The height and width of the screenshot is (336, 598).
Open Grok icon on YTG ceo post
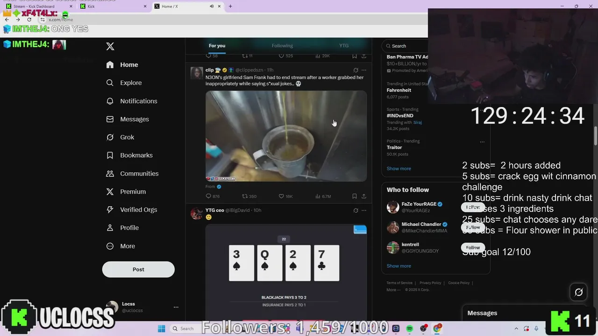[356, 210]
